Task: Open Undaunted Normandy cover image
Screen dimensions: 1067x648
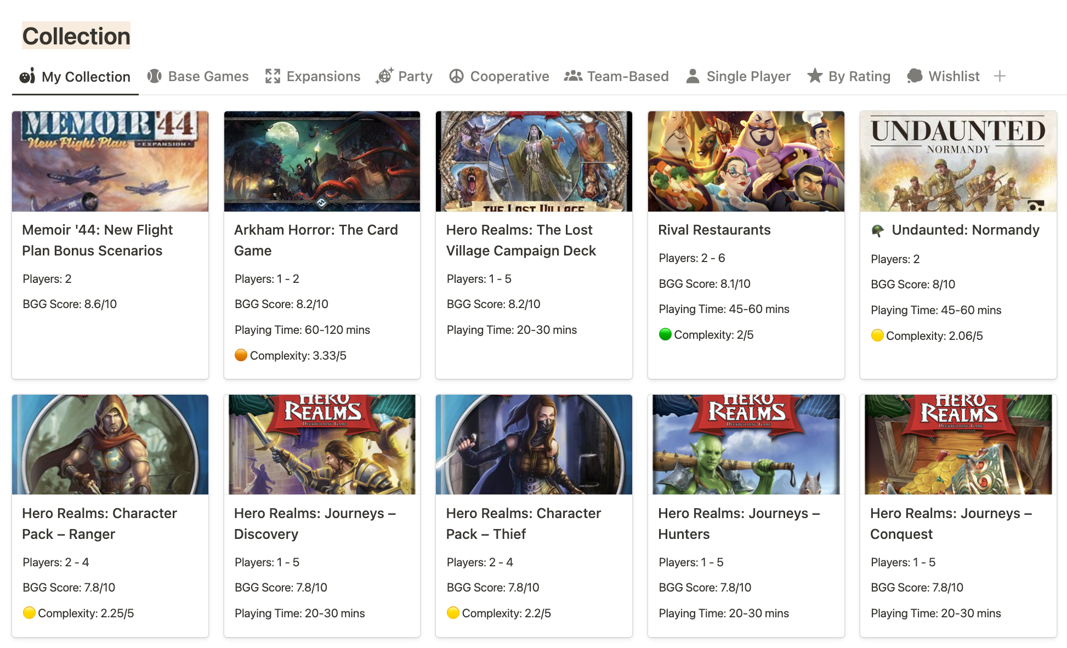Action: (958, 161)
